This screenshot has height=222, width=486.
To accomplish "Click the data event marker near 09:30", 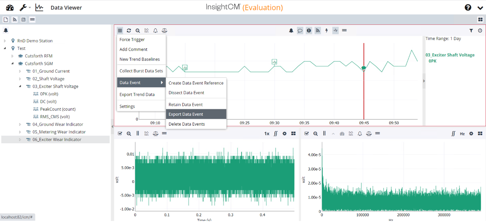I will click(275, 62).
